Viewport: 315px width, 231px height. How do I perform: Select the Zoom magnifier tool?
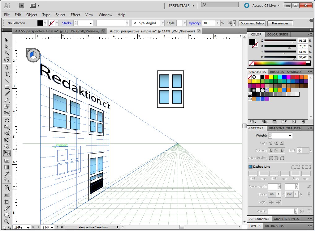pos(6,221)
